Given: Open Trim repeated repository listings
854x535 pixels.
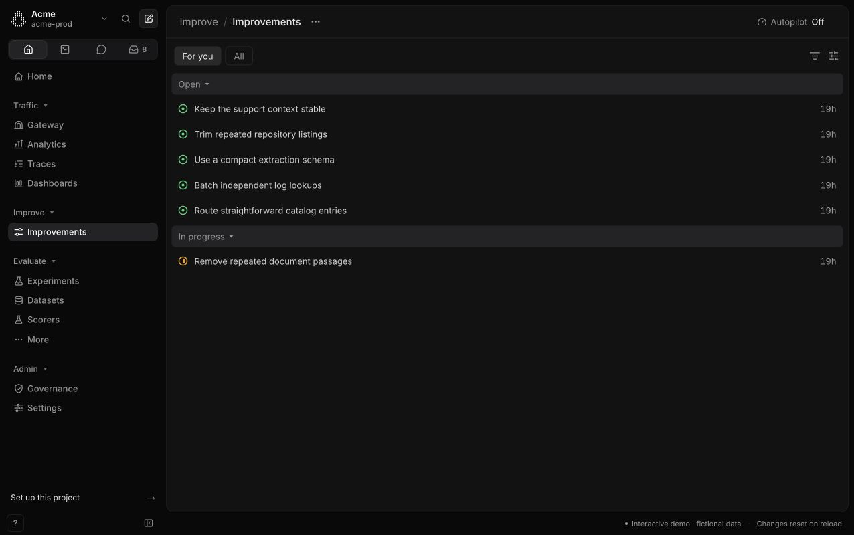Looking at the screenshot, I should [507, 134].
